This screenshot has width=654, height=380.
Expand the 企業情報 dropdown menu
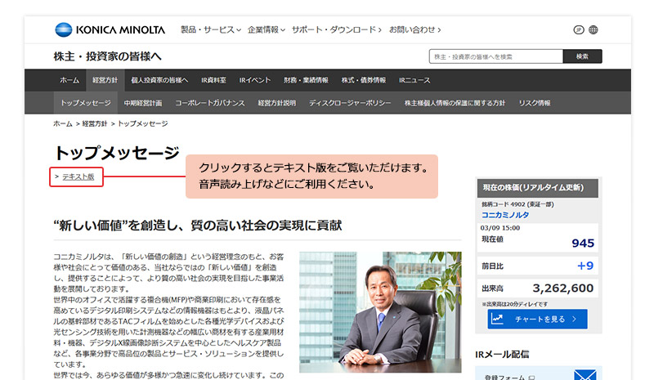coord(266,30)
